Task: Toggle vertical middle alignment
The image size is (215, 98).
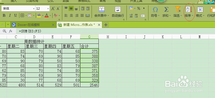Action: pyautogui.click(x=71, y=8)
